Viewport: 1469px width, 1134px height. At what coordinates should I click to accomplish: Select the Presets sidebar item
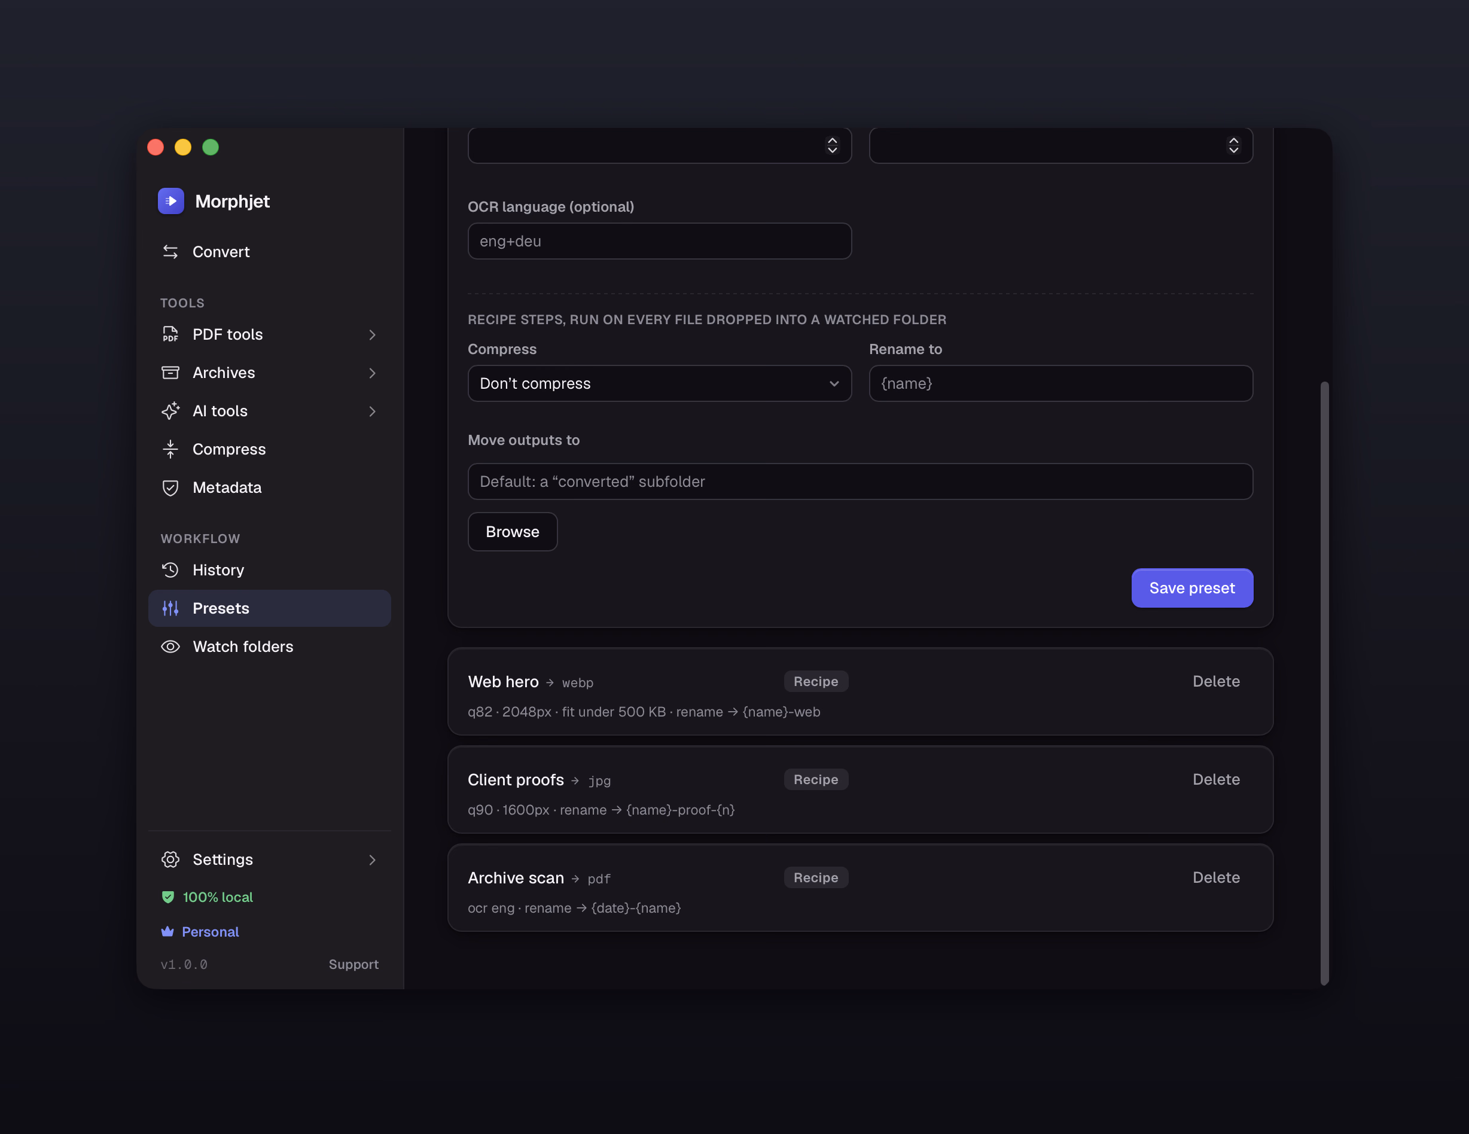pos(269,609)
